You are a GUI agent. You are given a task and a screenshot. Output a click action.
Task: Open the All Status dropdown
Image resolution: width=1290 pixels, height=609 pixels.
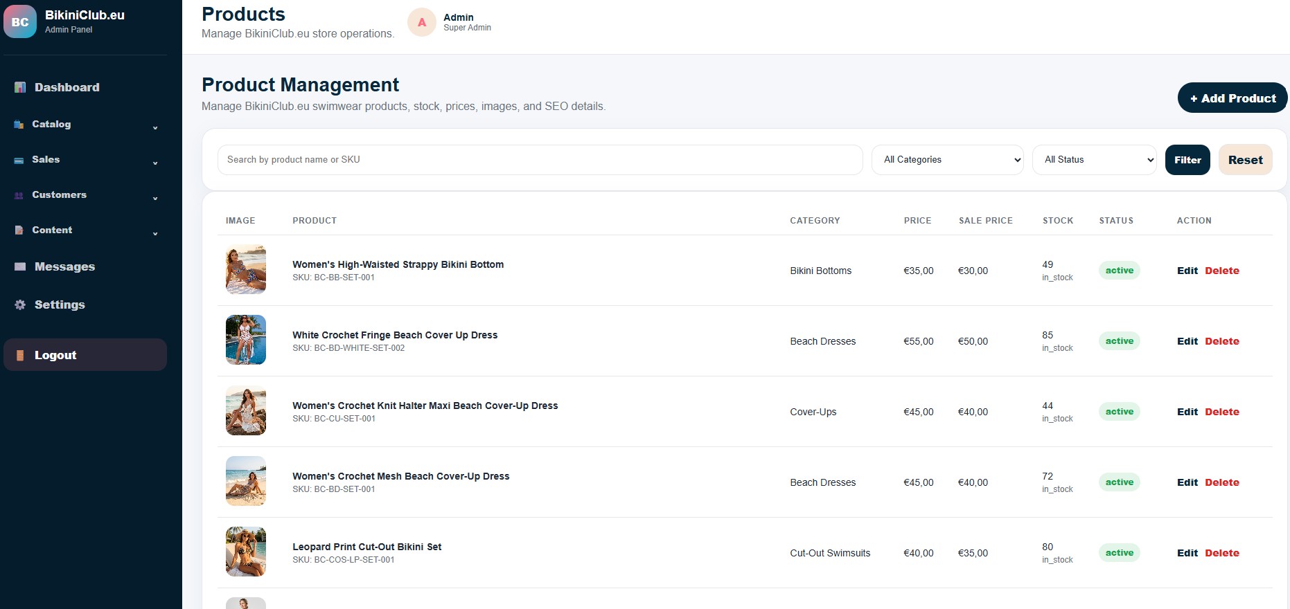(1094, 160)
